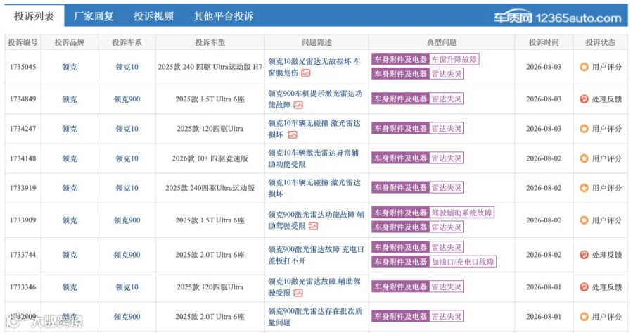Click the red feedback icon for complaint 1733346
Viewport: 633px width, 333px height.
point(584,287)
